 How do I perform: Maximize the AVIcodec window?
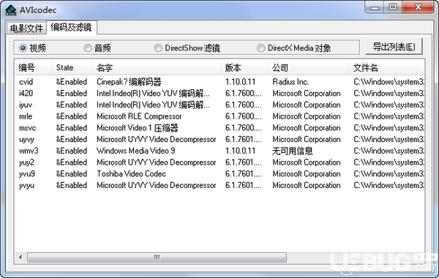click(x=393, y=7)
